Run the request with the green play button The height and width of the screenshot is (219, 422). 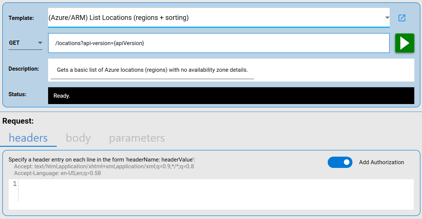click(404, 43)
